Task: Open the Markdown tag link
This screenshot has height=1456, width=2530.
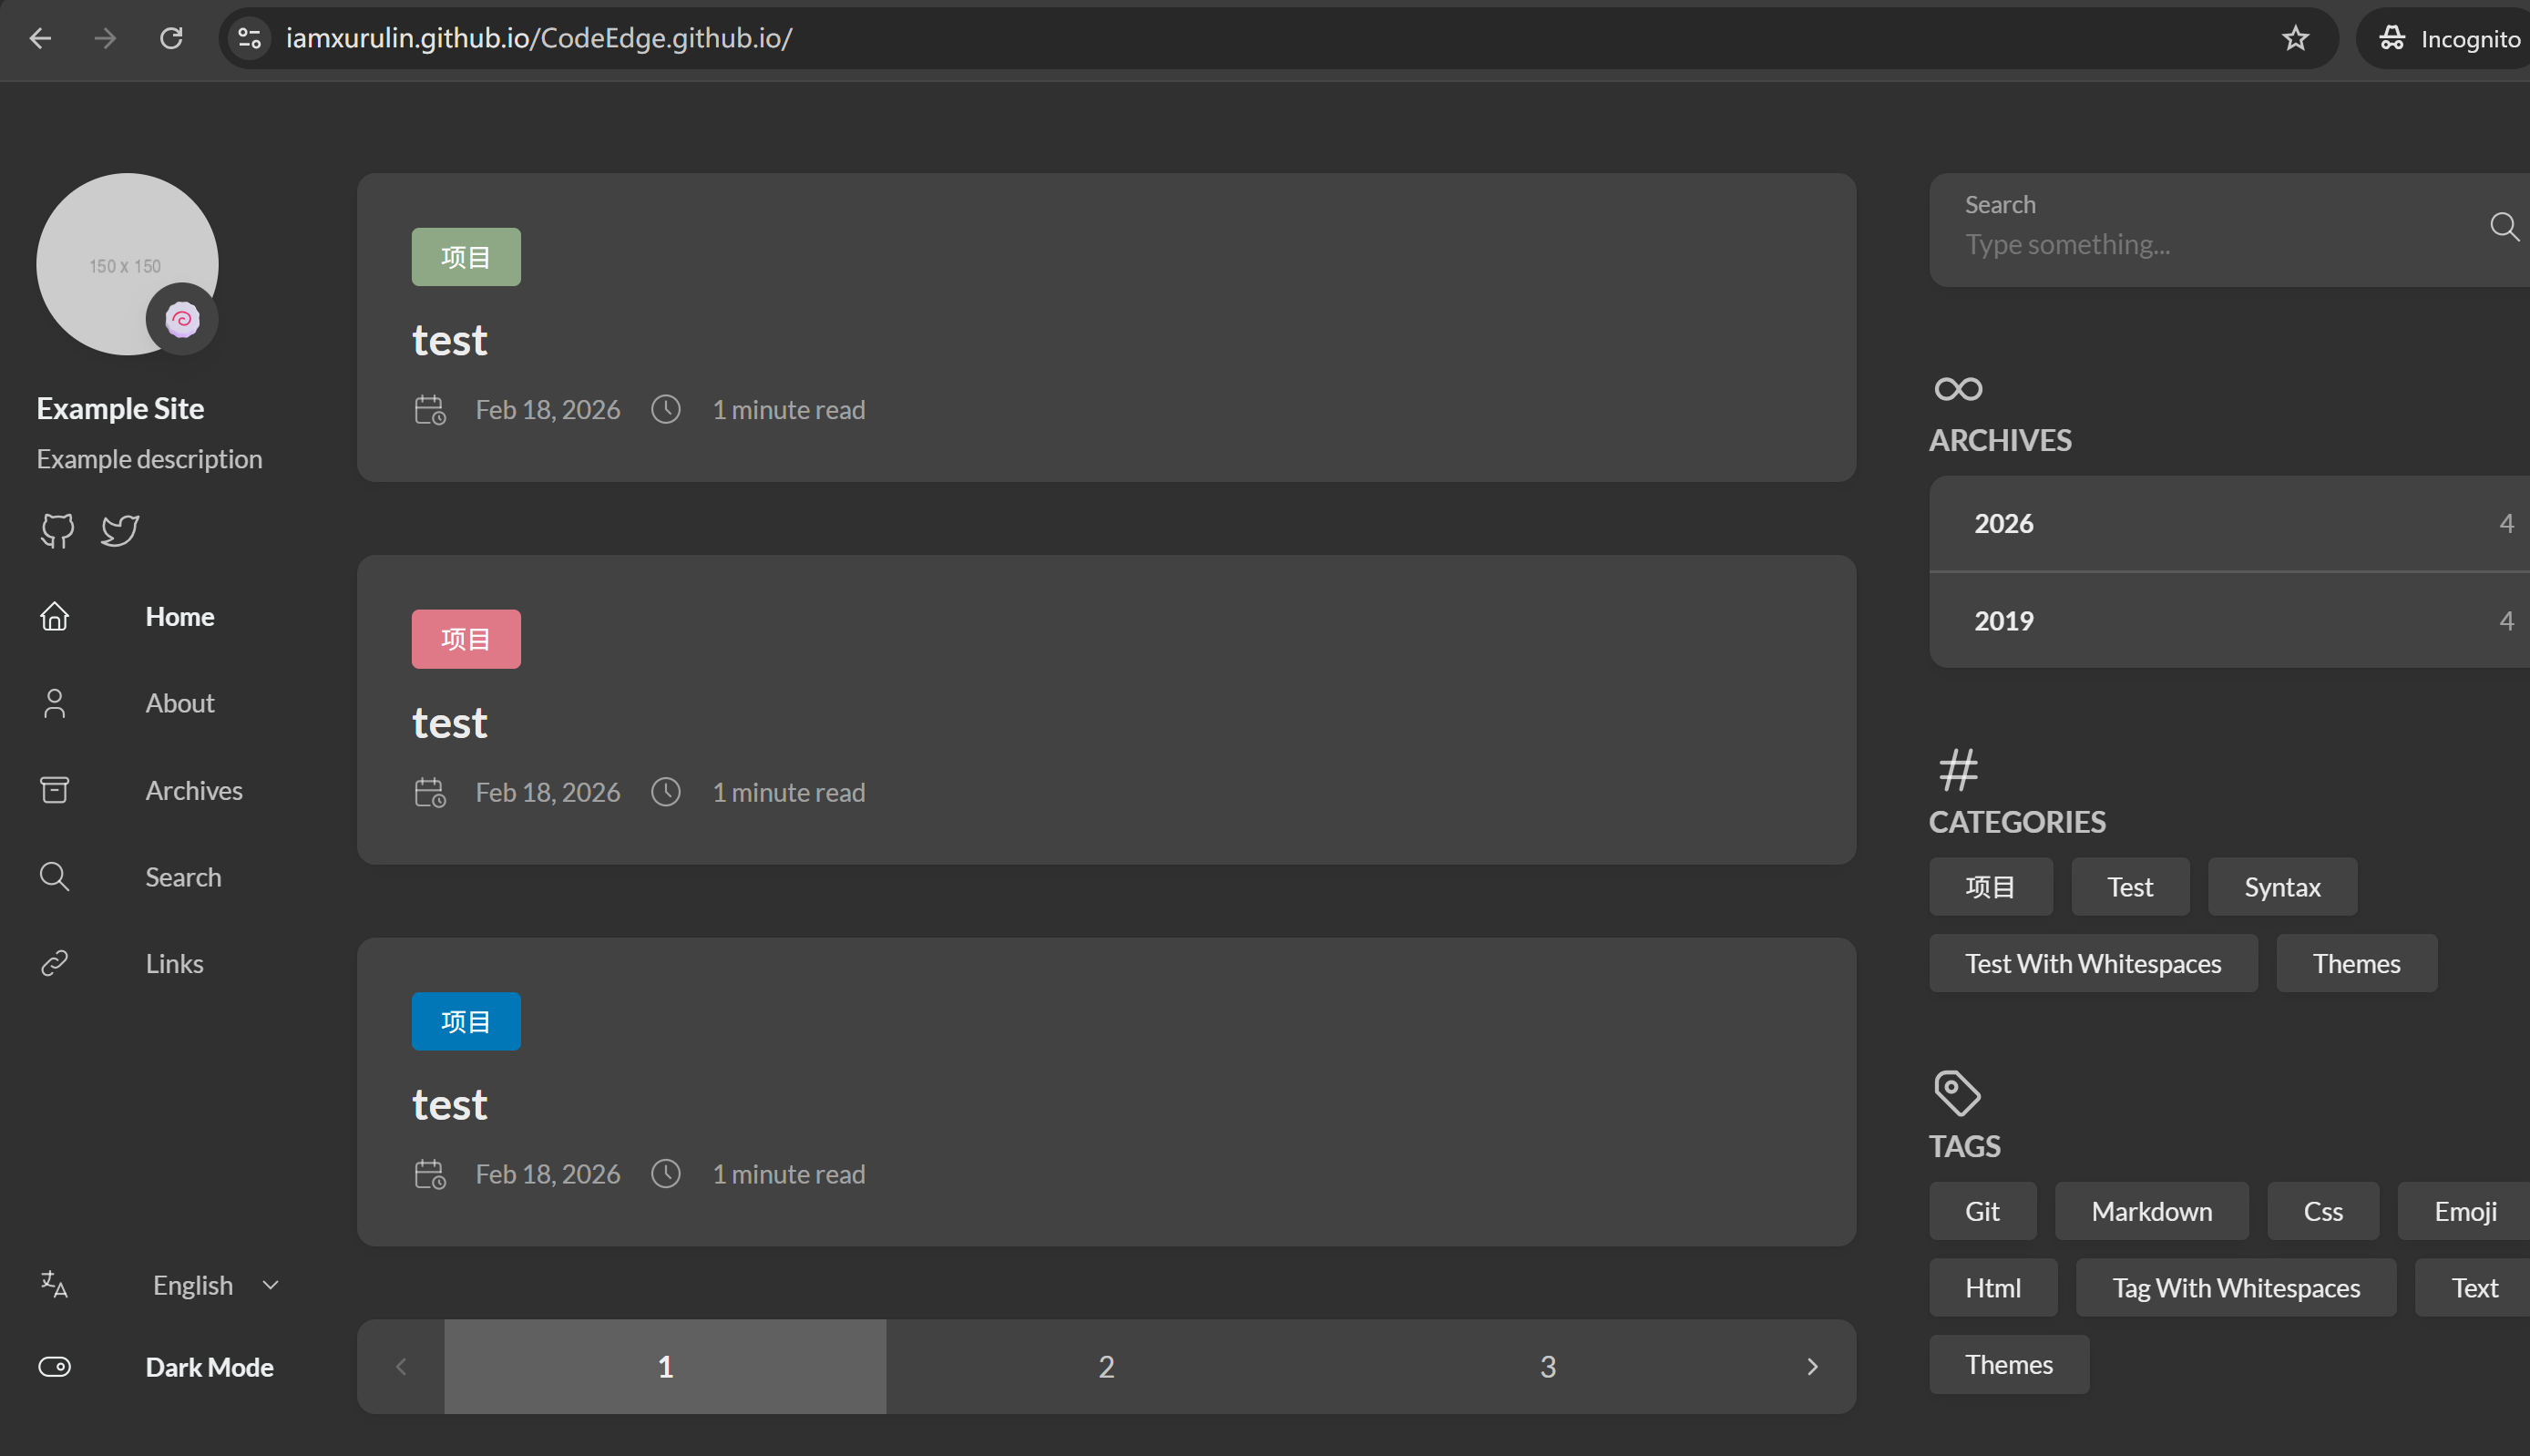Action: (x=2150, y=1211)
